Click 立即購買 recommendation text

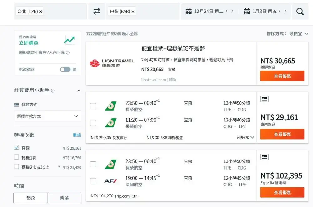(28, 43)
